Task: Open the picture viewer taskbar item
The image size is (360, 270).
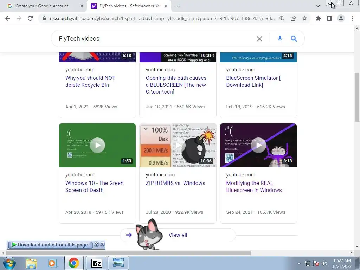Action: pos(118,263)
